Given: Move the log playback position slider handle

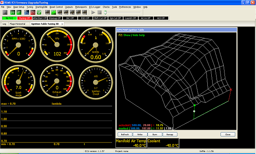Looking at the screenshot, I should coord(105,12).
